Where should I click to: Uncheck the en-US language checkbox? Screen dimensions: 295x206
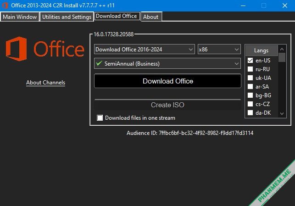point(250,61)
